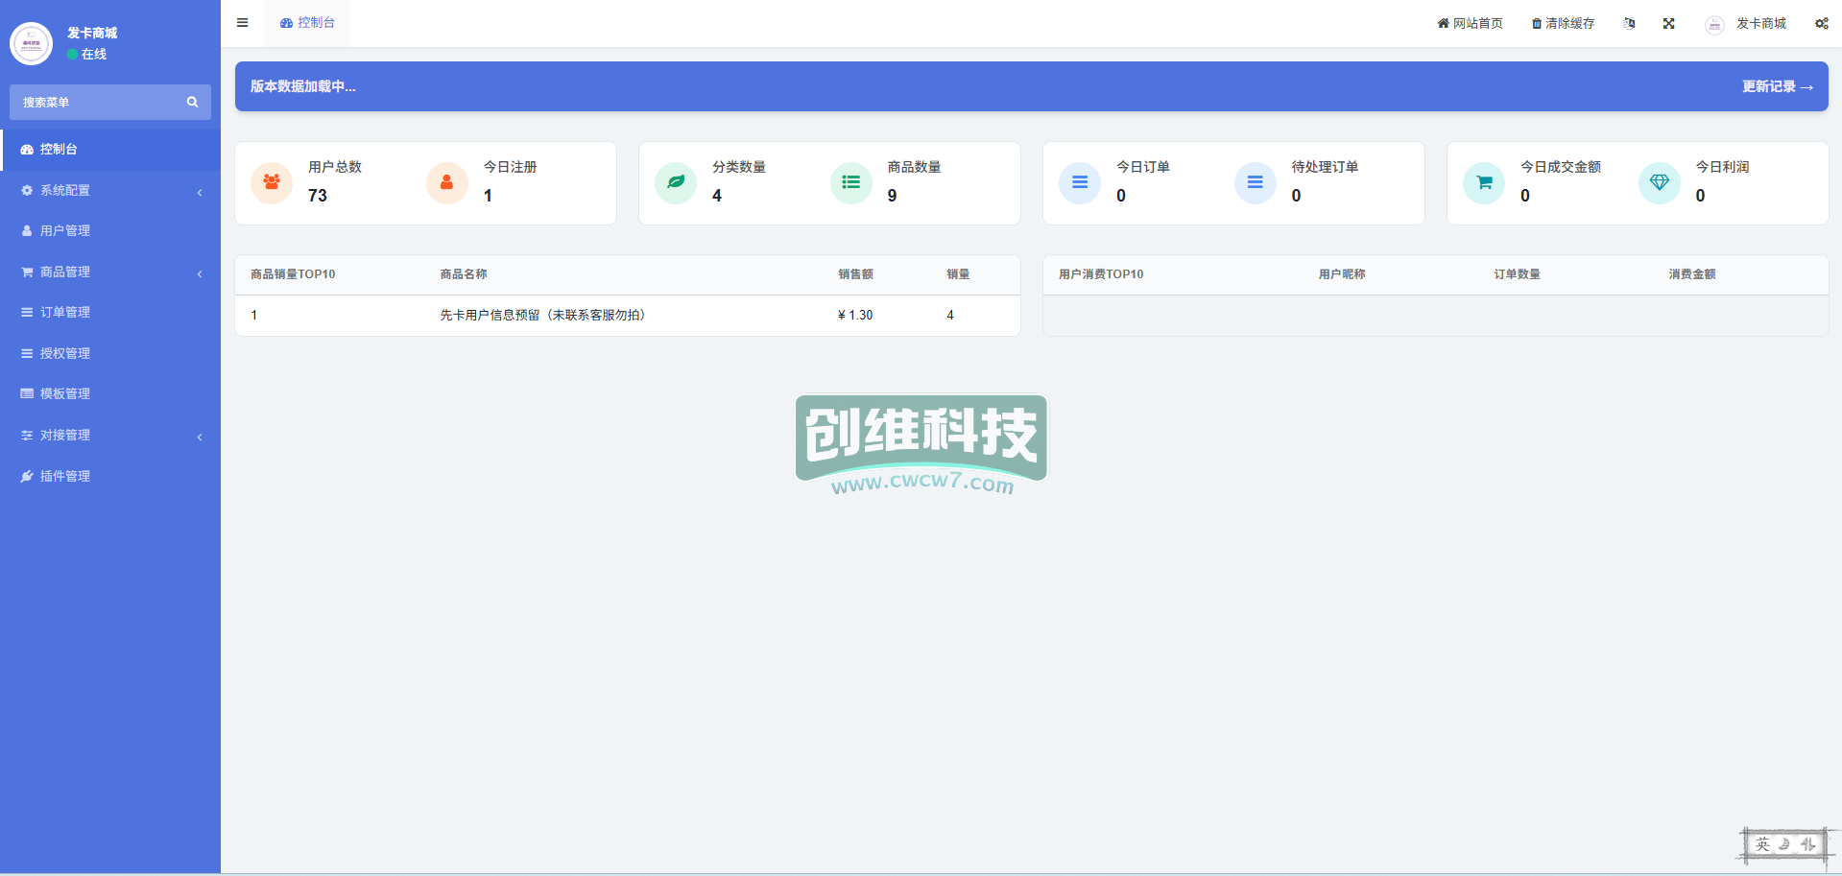Image resolution: width=1842 pixels, height=876 pixels.
Task: Go to 网站首页 link
Action: tap(1470, 23)
